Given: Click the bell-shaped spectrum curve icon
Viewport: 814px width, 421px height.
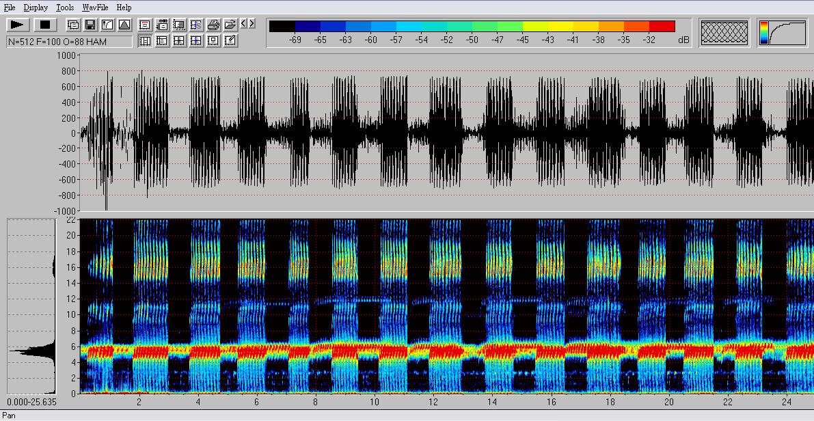Looking at the screenshot, I should pos(124,25).
